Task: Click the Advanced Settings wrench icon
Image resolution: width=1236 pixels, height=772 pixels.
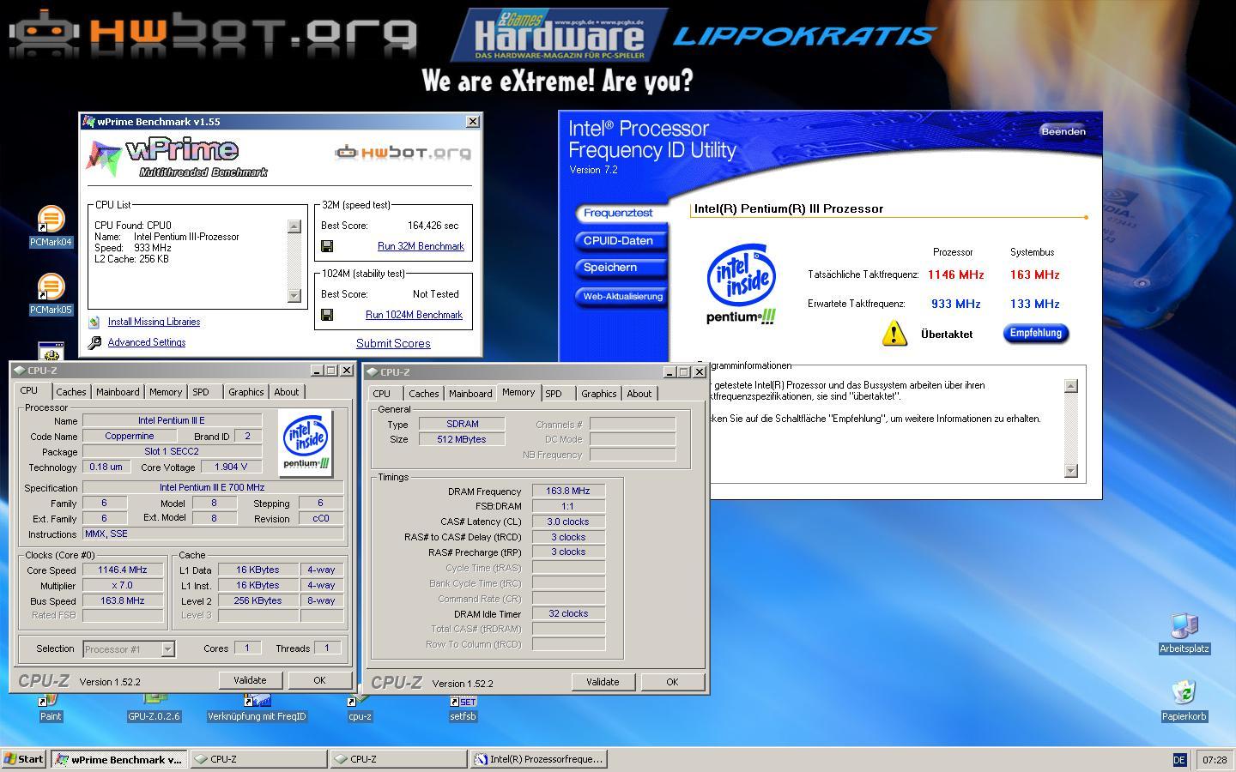Action: point(94,342)
